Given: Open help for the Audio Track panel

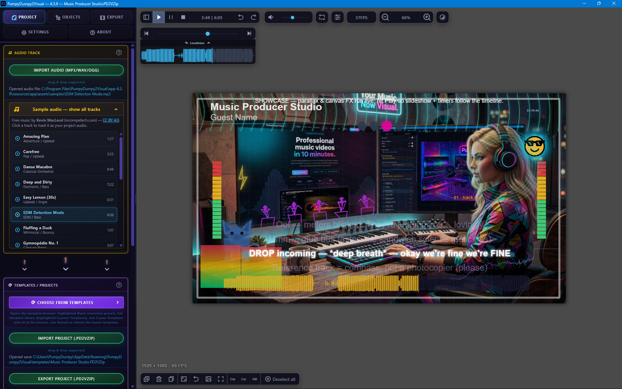Looking at the screenshot, I should [119, 53].
